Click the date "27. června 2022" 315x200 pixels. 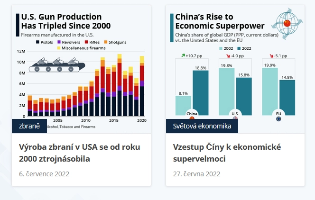[196, 174]
